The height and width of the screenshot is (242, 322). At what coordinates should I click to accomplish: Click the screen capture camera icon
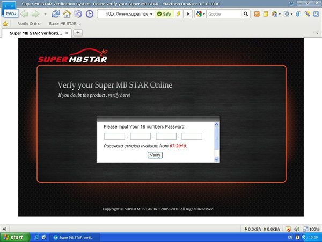(x=286, y=14)
